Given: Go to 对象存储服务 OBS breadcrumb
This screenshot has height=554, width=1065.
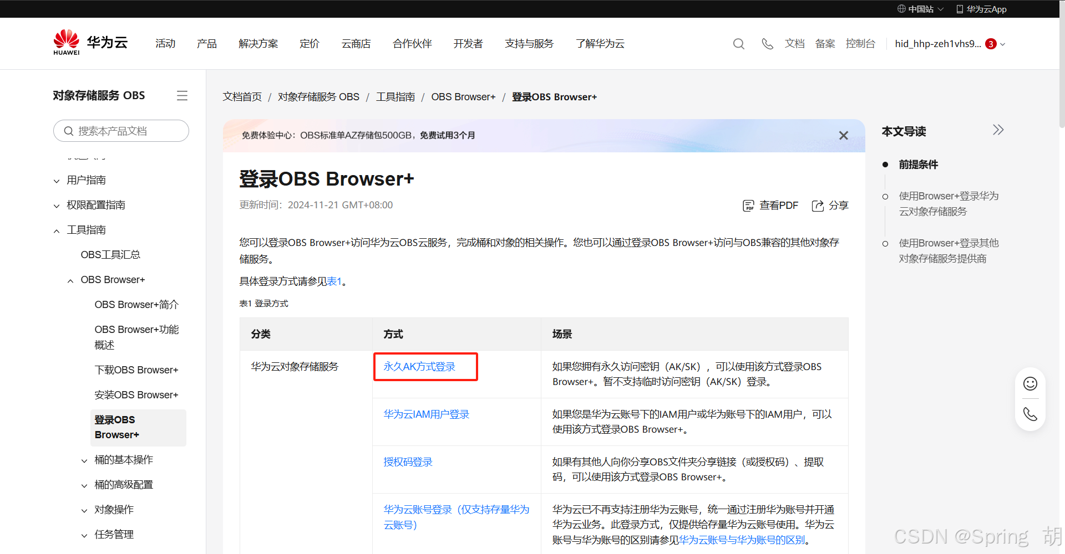Looking at the screenshot, I should pyautogui.click(x=319, y=97).
